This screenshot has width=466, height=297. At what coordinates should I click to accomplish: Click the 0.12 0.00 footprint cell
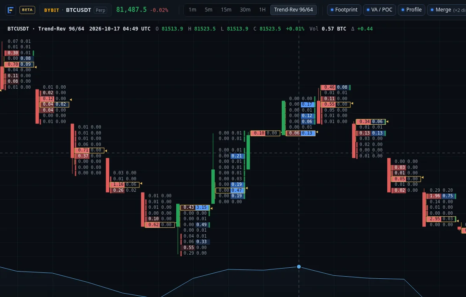54,99
